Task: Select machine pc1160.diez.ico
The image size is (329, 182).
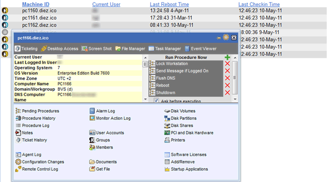Action: click(39, 10)
